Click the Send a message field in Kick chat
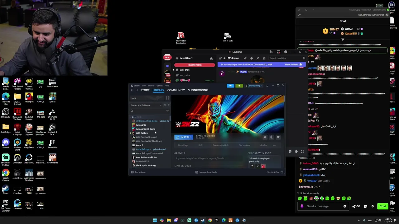 (323, 206)
